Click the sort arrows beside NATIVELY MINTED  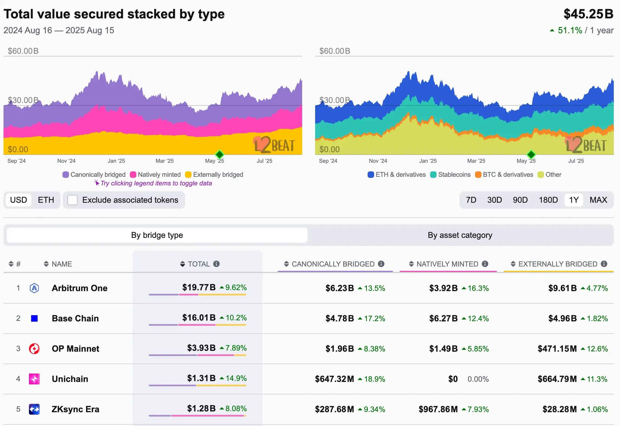(411, 264)
